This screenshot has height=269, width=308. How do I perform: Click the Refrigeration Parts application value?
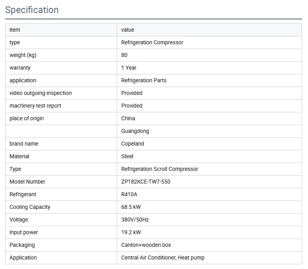(144, 80)
